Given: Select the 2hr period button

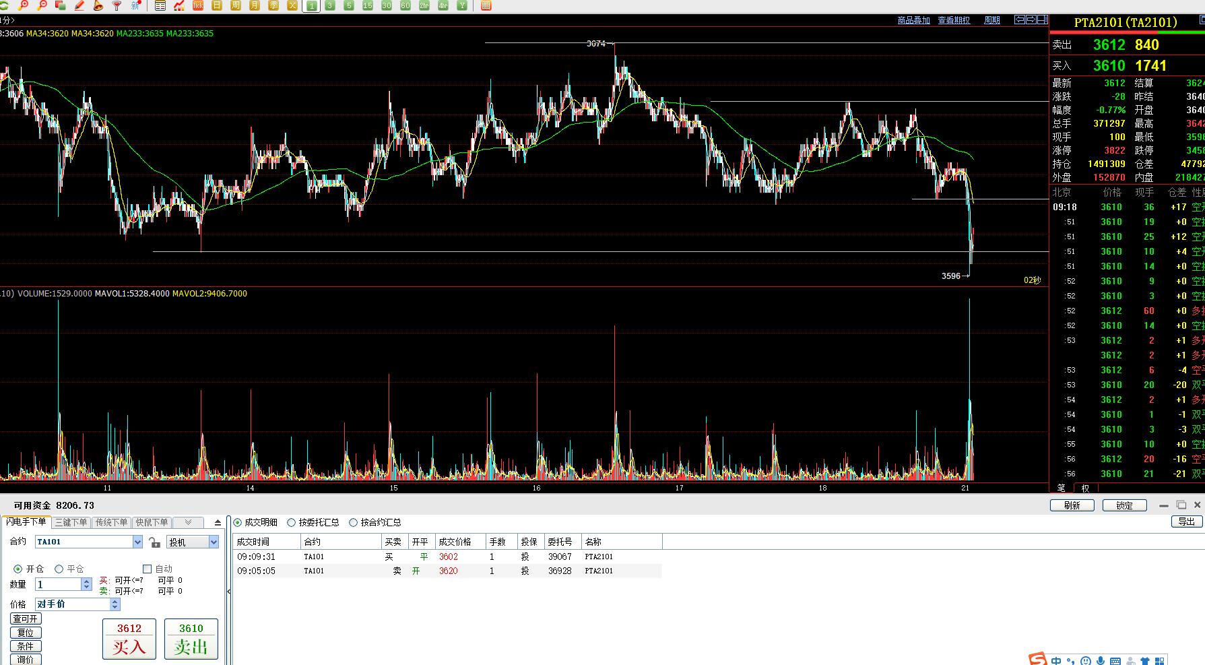Looking at the screenshot, I should click(x=424, y=5).
